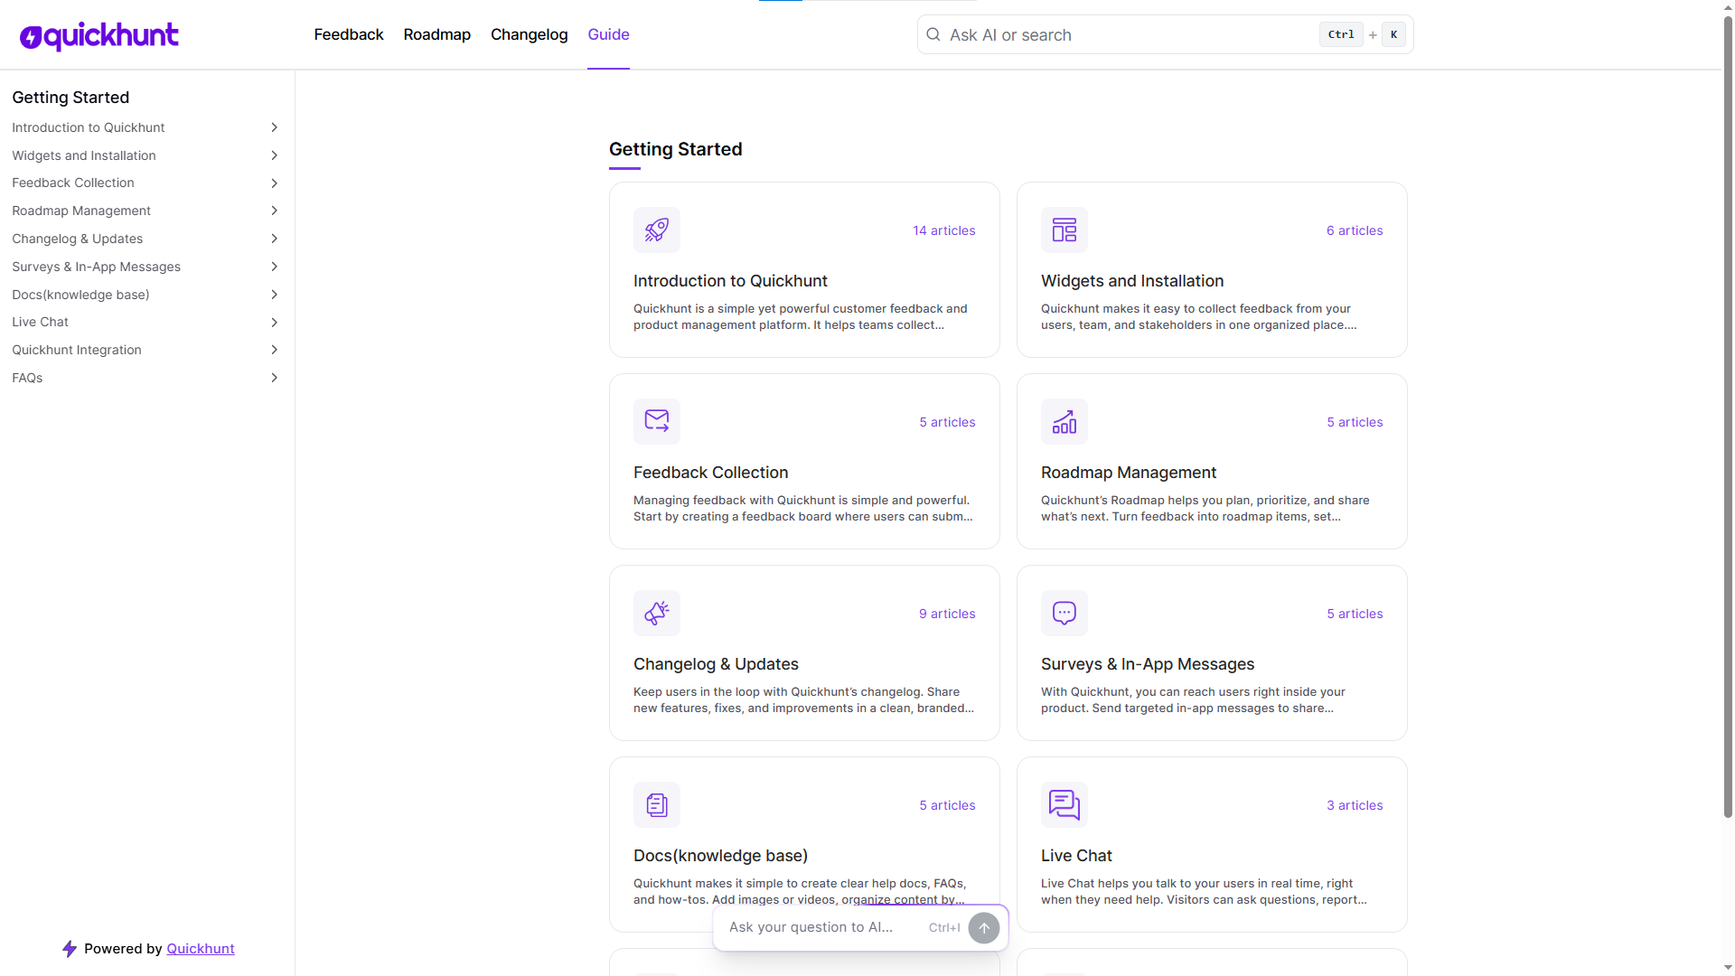Open Live Chat in sidebar
Screen dimensions: 1735x976
click(40, 322)
